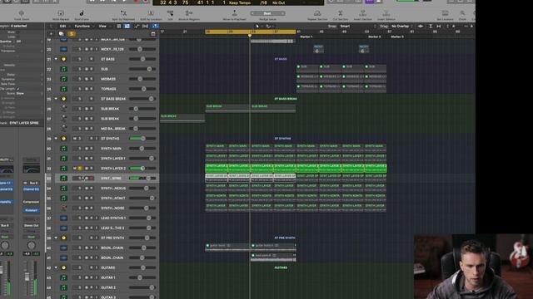533x299 pixels.
Task: Record-enable the TOPBASS track
Action: (92, 89)
